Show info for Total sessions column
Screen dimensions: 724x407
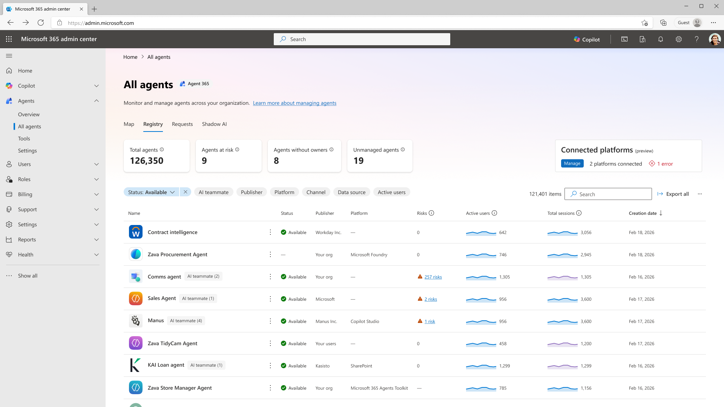coord(579,213)
